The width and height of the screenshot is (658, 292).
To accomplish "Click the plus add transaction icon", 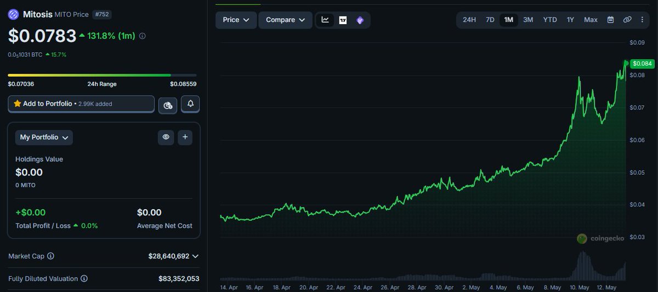I will click(185, 137).
